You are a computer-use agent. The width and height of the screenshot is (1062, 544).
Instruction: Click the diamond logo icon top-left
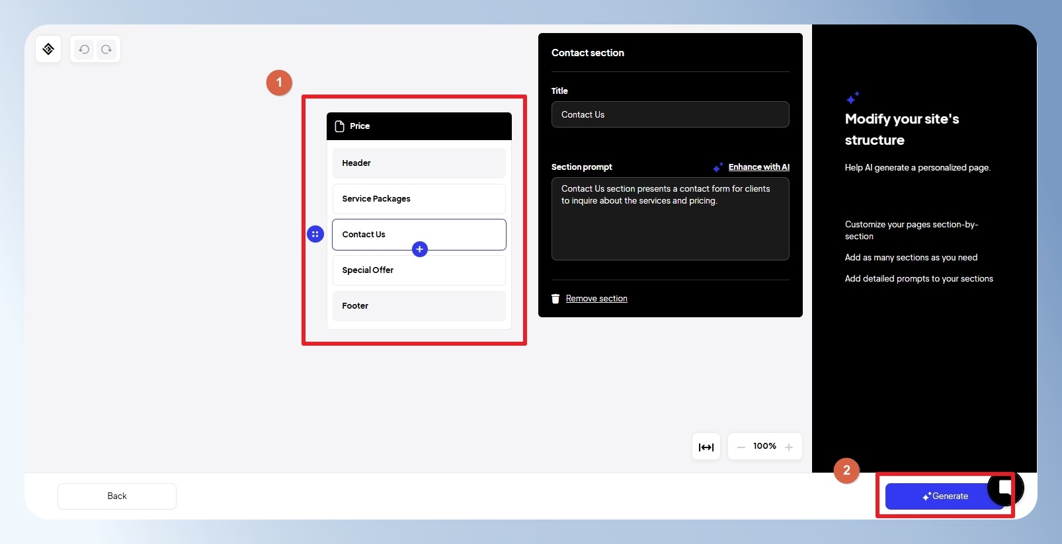point(48,49)
